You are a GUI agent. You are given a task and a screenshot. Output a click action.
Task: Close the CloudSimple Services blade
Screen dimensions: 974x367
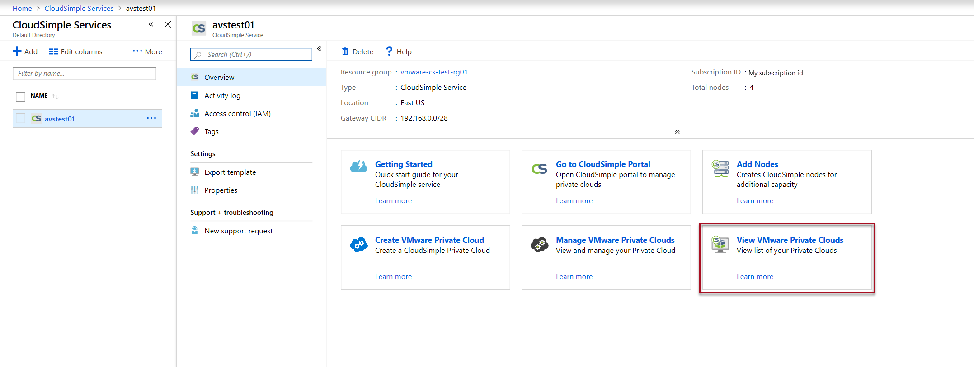[168, 24]
